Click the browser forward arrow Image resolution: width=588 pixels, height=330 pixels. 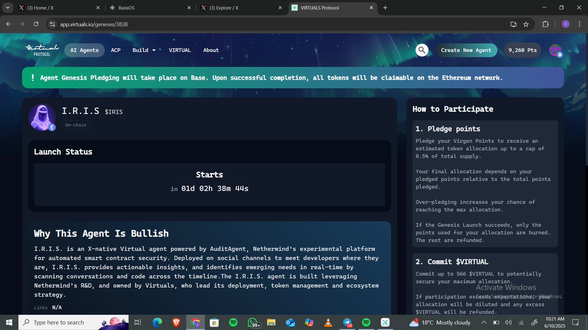(x=22, y=24)
